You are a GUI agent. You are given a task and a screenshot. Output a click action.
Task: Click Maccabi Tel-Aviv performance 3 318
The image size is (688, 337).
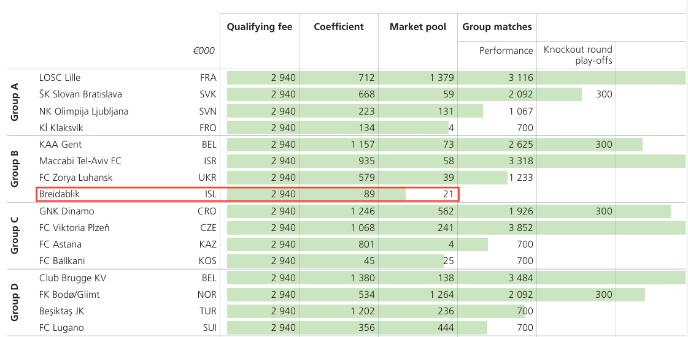click(521, 161)
